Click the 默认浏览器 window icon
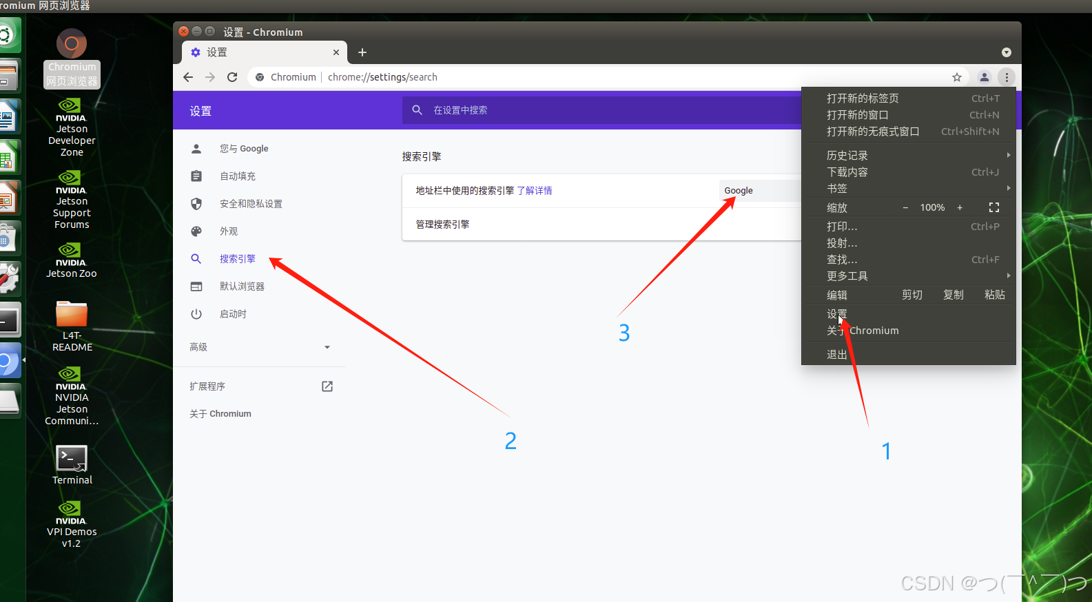 [196, 287]
